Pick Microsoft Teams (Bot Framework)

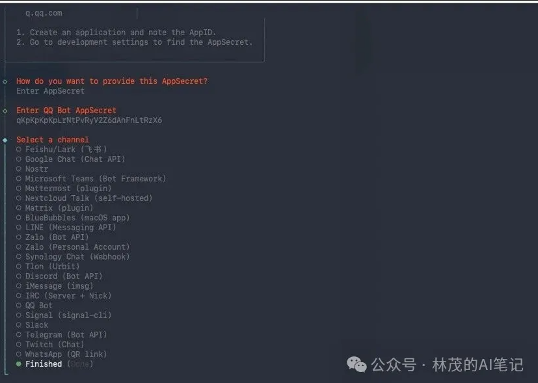pyautogui.click(x=95, y=179)
